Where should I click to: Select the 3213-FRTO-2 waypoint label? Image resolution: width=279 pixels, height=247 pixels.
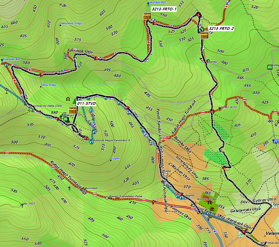click(221, 29)
